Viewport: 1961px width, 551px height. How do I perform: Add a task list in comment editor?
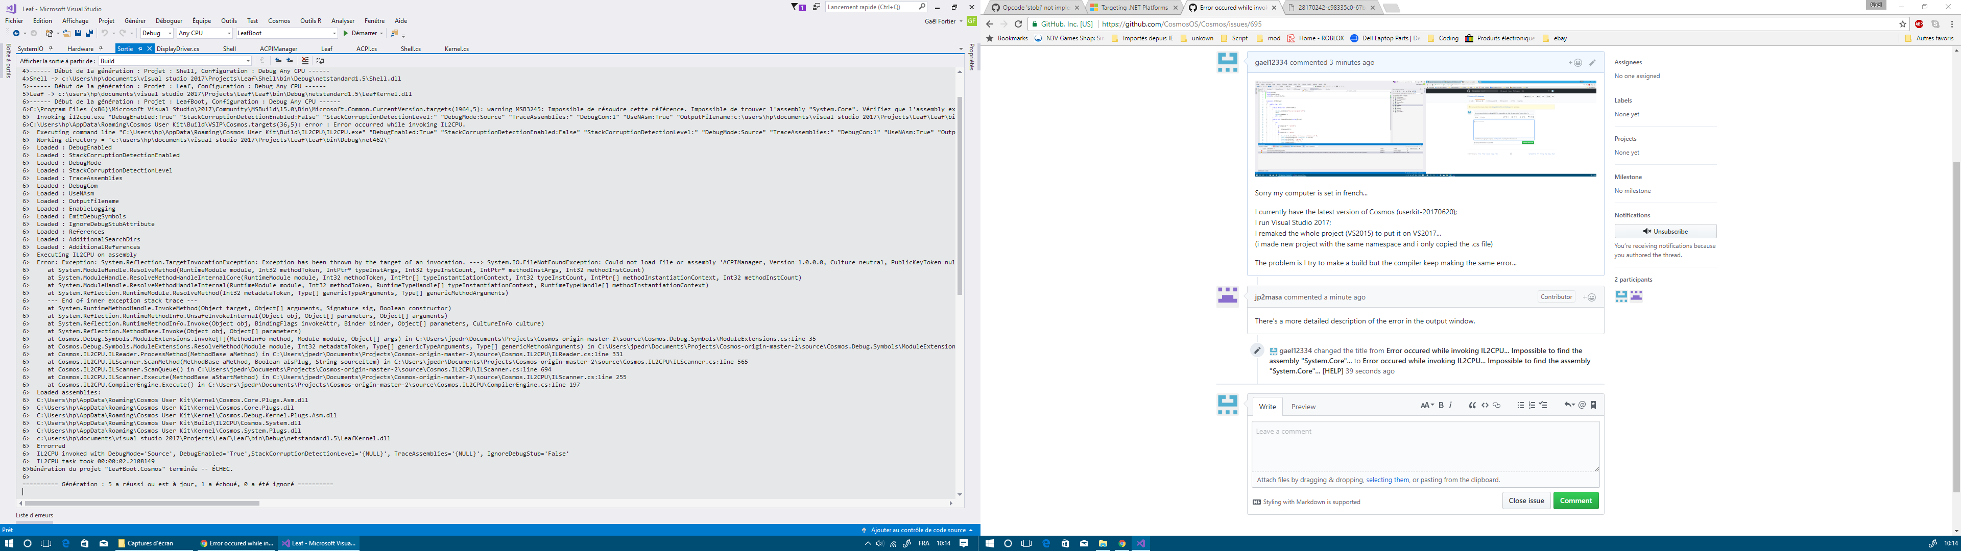(1544, 406)
